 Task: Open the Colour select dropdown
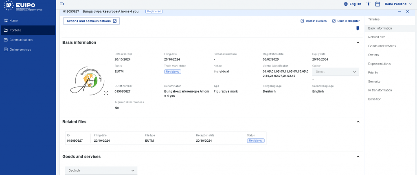tap(336, 71)
